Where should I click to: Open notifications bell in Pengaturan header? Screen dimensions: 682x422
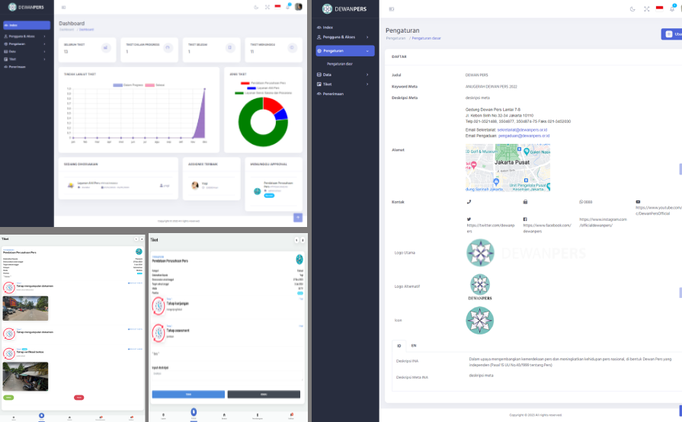point(672,9)
